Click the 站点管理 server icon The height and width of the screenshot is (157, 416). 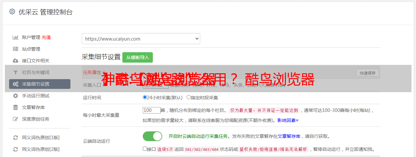pos(15,49)
